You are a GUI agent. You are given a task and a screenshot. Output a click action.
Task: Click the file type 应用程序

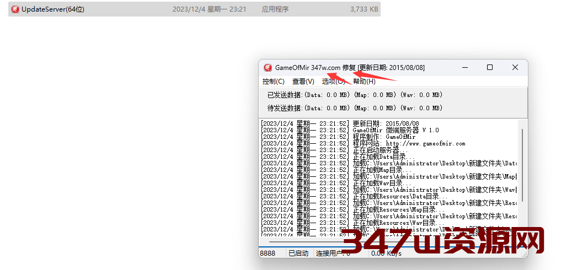click(x=275, y=9)
